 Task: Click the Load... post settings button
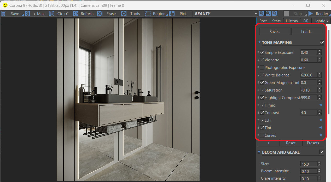click(307, 31)
